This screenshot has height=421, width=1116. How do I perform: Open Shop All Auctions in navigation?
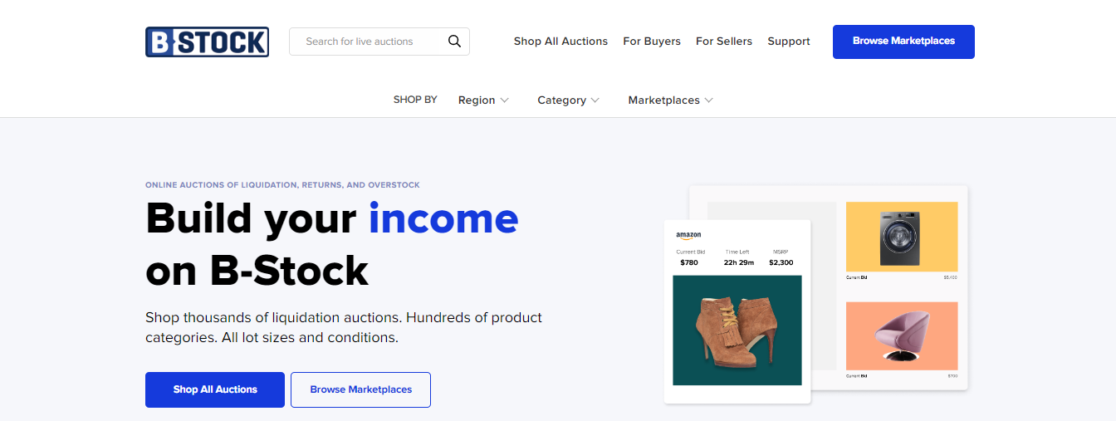pos(560,42)
